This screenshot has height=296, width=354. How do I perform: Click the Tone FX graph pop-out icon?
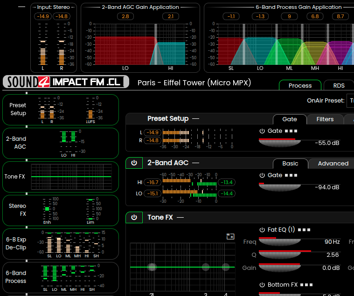click(230, 236)
